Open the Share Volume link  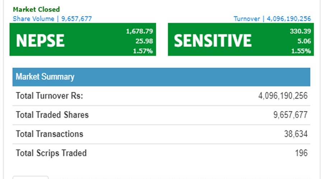[x=52, y=19]
